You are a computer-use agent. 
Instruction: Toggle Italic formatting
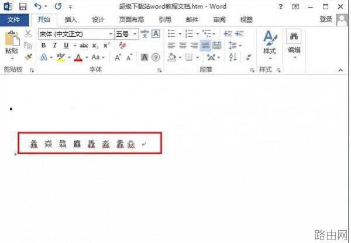tap(54, 46)
